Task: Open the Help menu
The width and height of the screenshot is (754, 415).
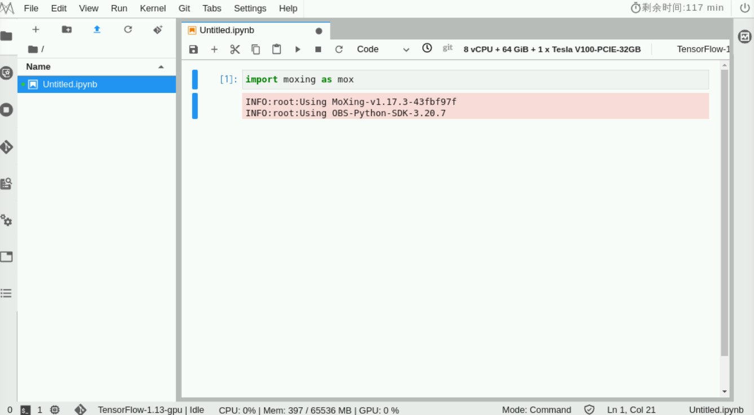Action: (x=288, y=8)
